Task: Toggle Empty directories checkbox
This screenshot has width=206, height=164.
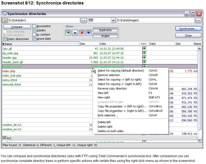Action: click(4, 39)
